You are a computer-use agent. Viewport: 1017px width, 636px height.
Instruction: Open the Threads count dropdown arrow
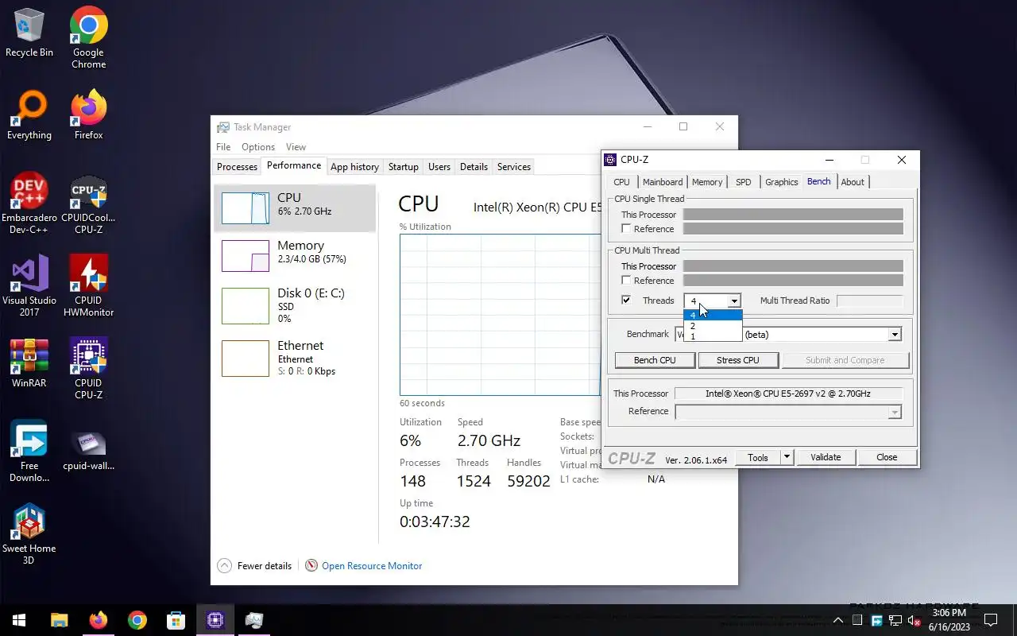(x=734, y=301)
